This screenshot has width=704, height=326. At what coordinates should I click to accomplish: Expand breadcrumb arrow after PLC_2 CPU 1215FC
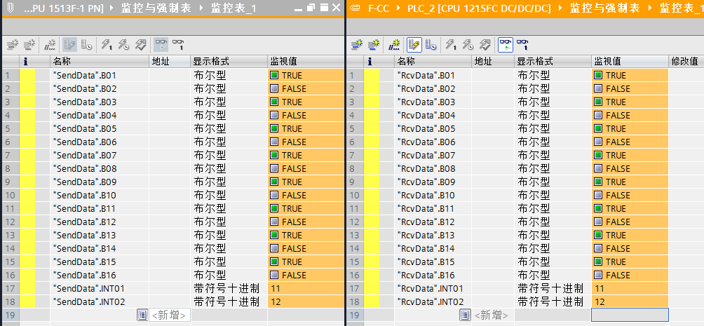560,8
